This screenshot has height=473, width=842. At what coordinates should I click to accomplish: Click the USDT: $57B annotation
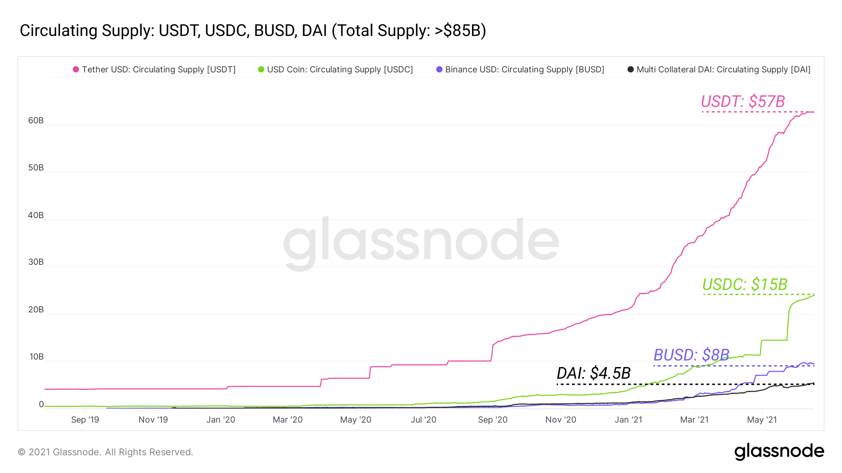click(x=743, y=101)
